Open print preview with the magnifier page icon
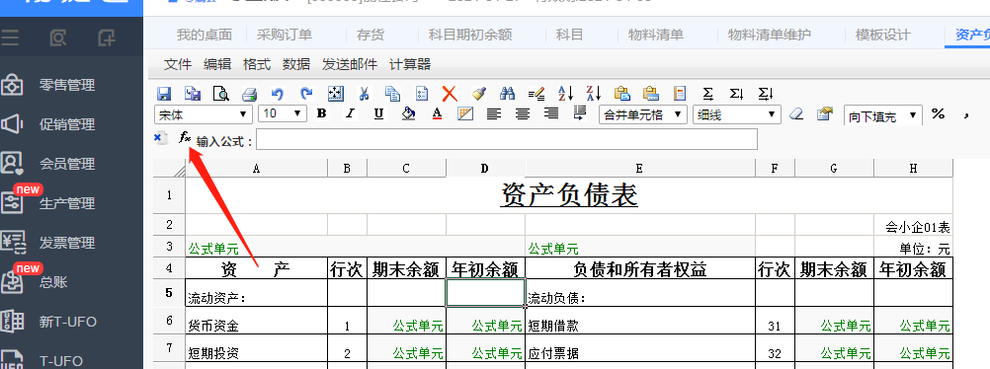 [x=221, y=94]
